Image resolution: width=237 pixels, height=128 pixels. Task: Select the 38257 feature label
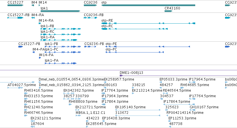(x=69, y=96)
